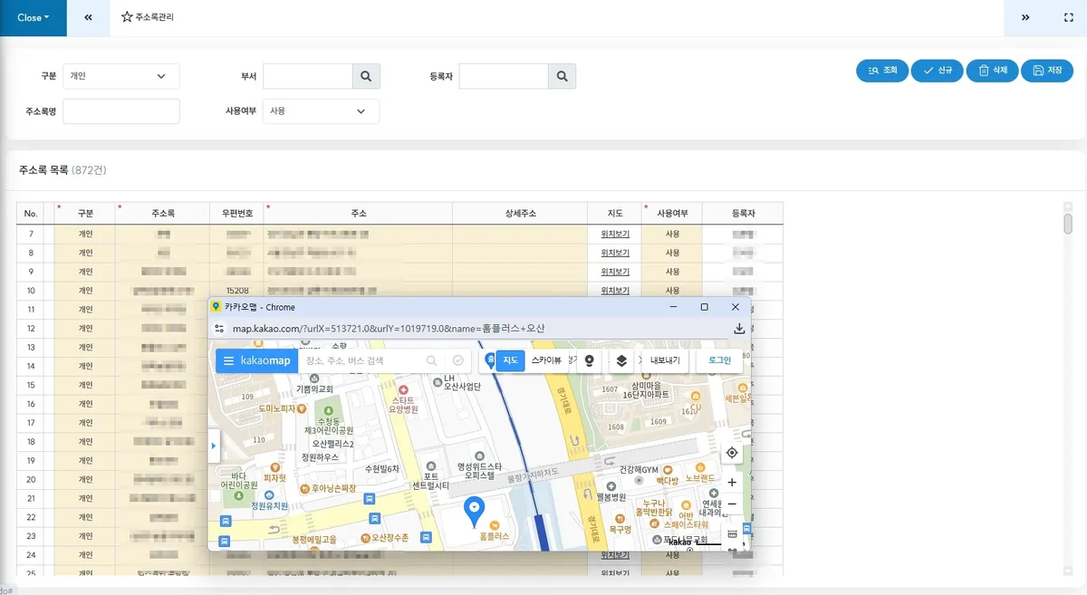Screen dimensions: 1087x595
Task: Click the blue location pin above 홈플러스
Action: point(473,512)
